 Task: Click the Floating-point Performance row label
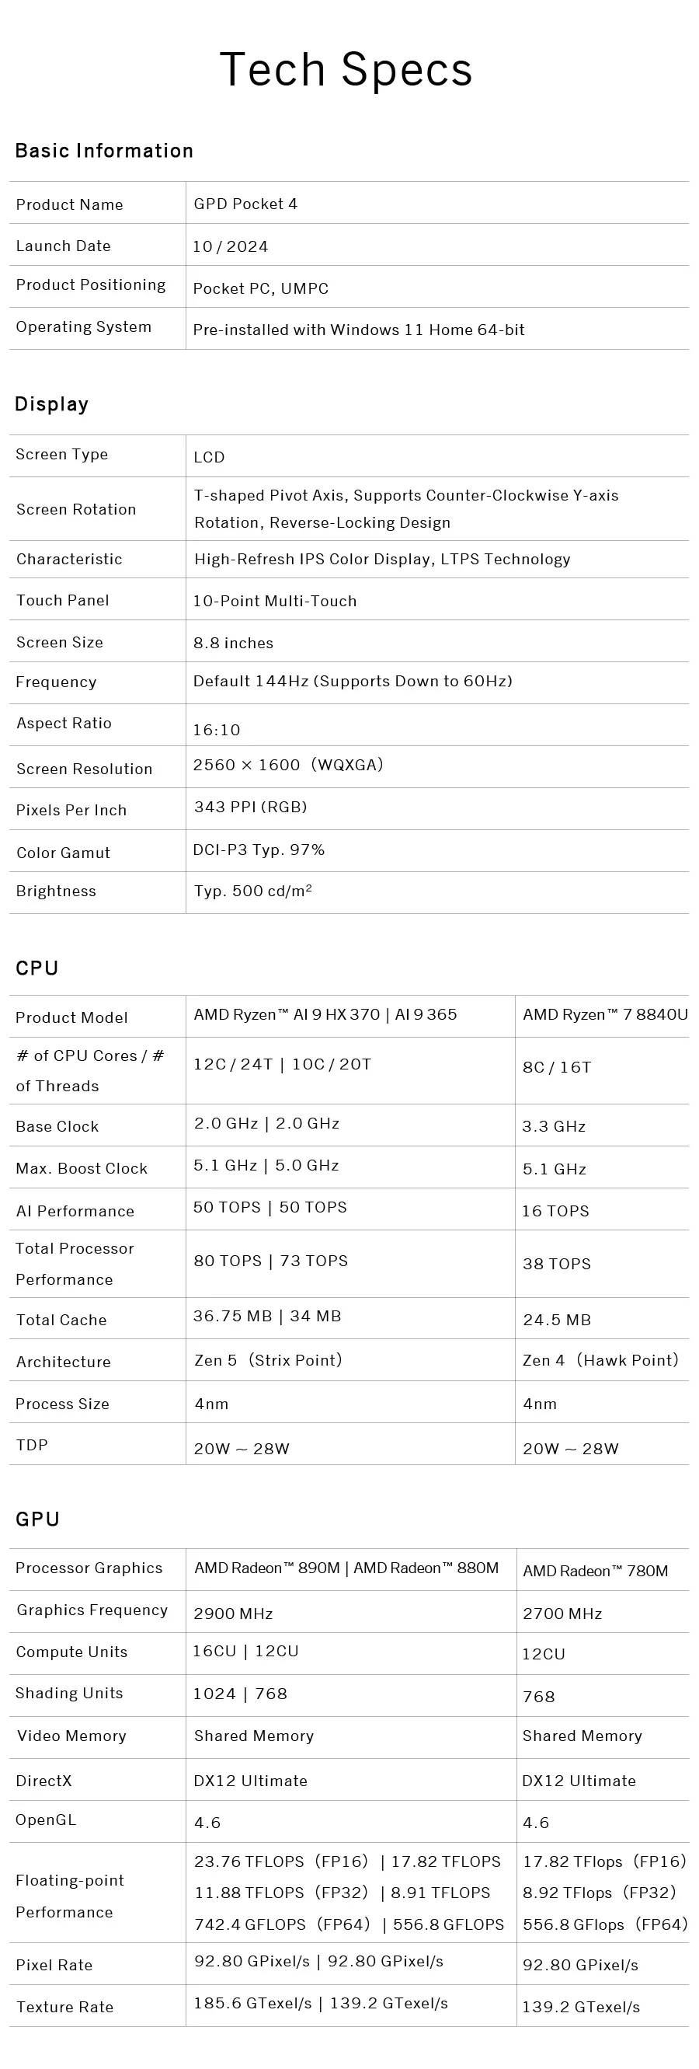(x=70, y=1896)
